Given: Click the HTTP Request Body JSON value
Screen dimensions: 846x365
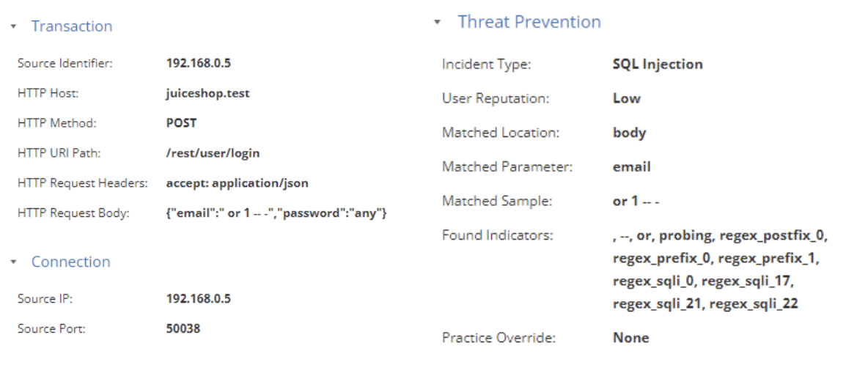Looking at the screenshot, I should point(277,213).
